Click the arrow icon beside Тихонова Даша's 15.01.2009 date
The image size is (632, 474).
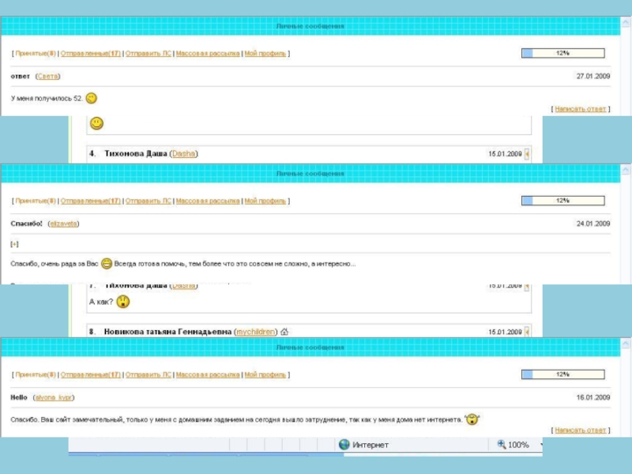point(528,154)
